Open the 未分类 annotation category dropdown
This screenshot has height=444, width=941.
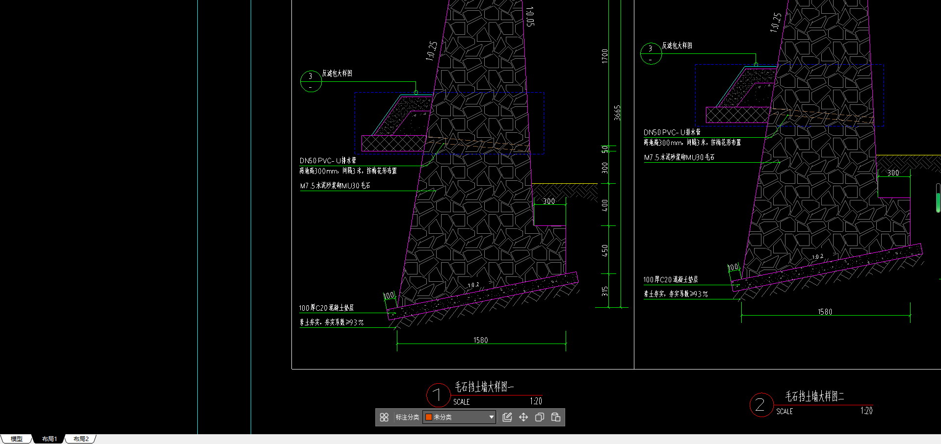(460, 417)
